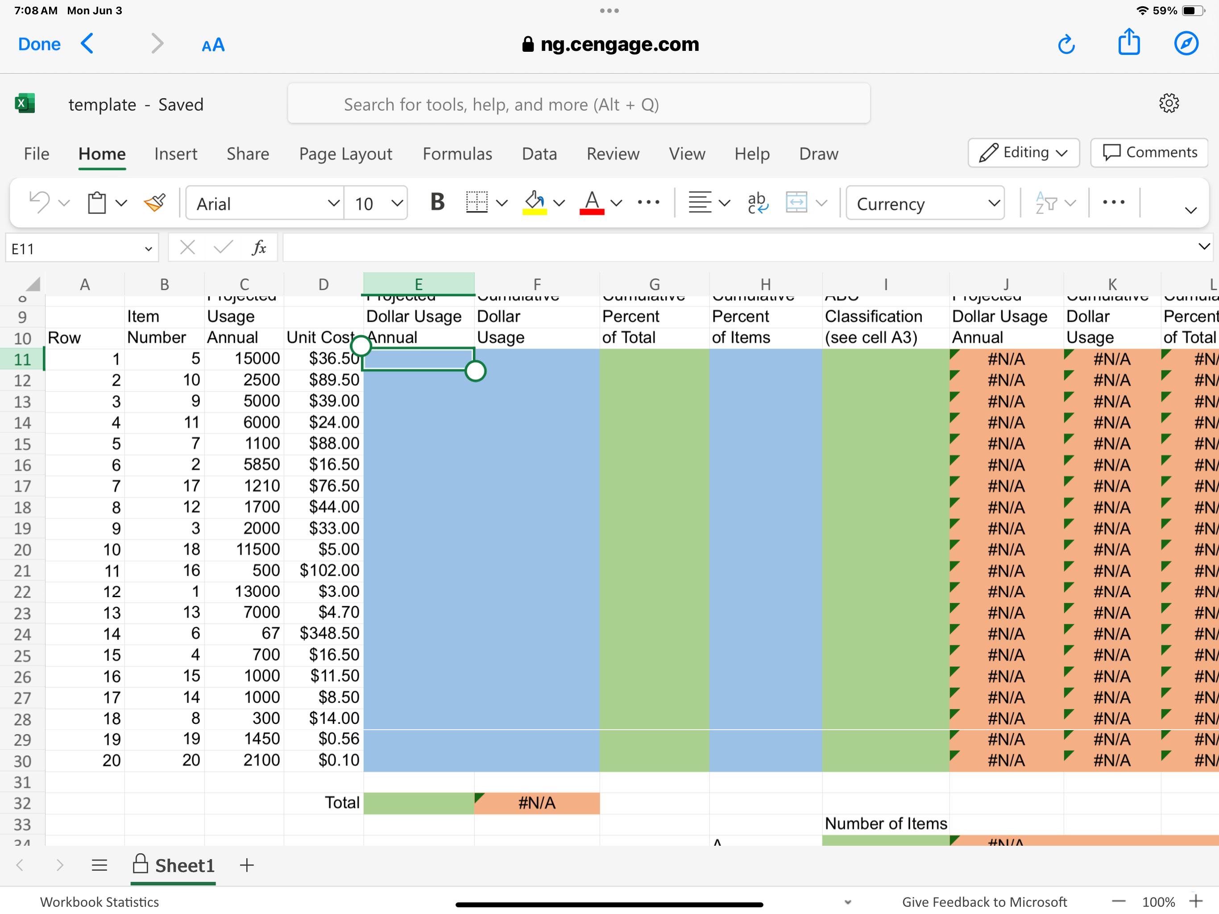Switch to the Page Layout tab
Image resolution: width=1219 pixels, height=914 pixels.
[x=345, y=154]
